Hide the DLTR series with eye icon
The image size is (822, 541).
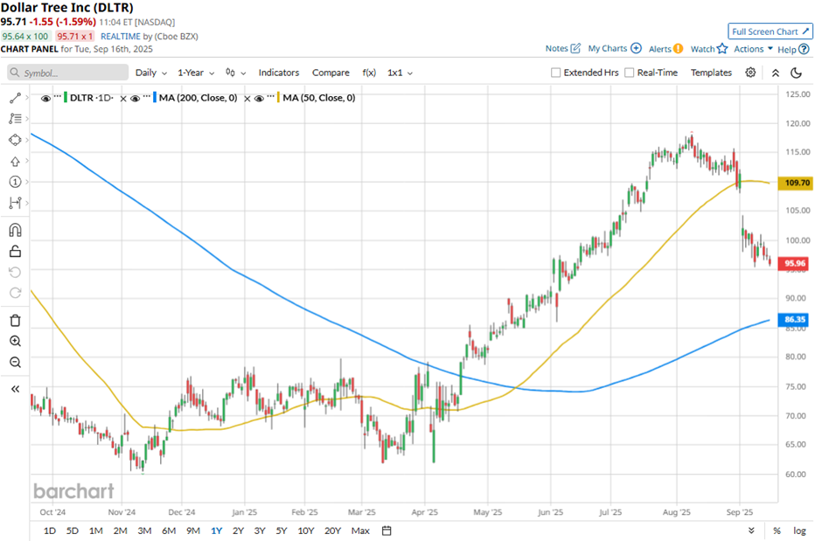pos(45,99)
